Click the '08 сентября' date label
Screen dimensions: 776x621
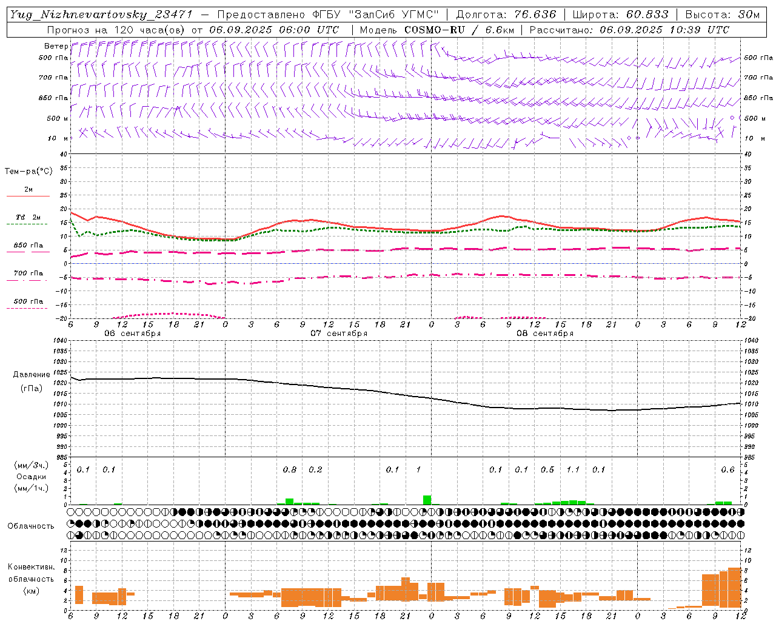coord(545,334)
